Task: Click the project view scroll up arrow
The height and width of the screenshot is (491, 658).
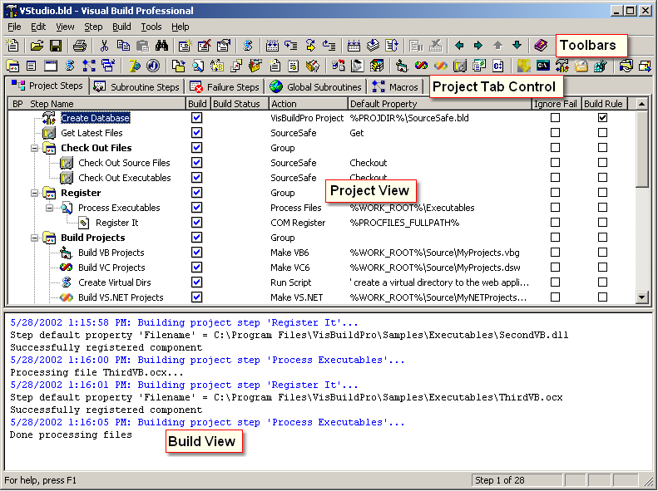Action: coord(641,104)
